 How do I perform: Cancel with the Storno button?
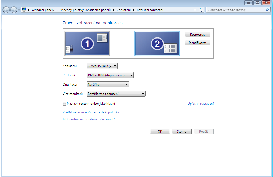tap(182, 132)
